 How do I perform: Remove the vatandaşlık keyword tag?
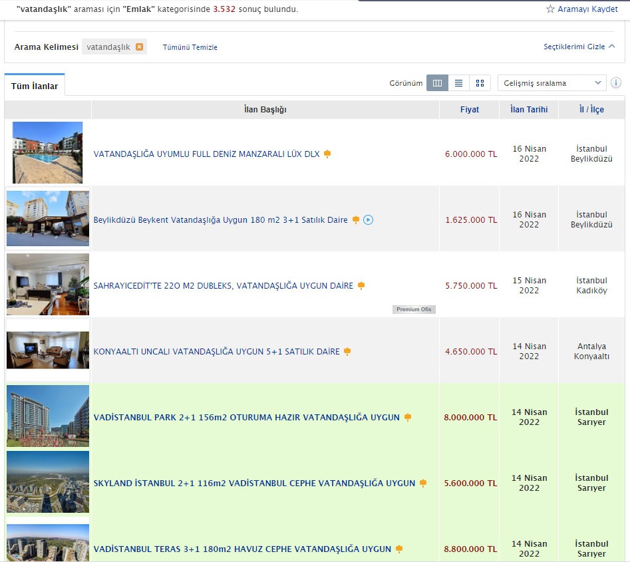139,47
